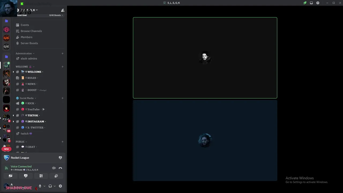Open the 0/40 Boosts goal
This screenshot has height=193, width=343.
click(40, 15)
